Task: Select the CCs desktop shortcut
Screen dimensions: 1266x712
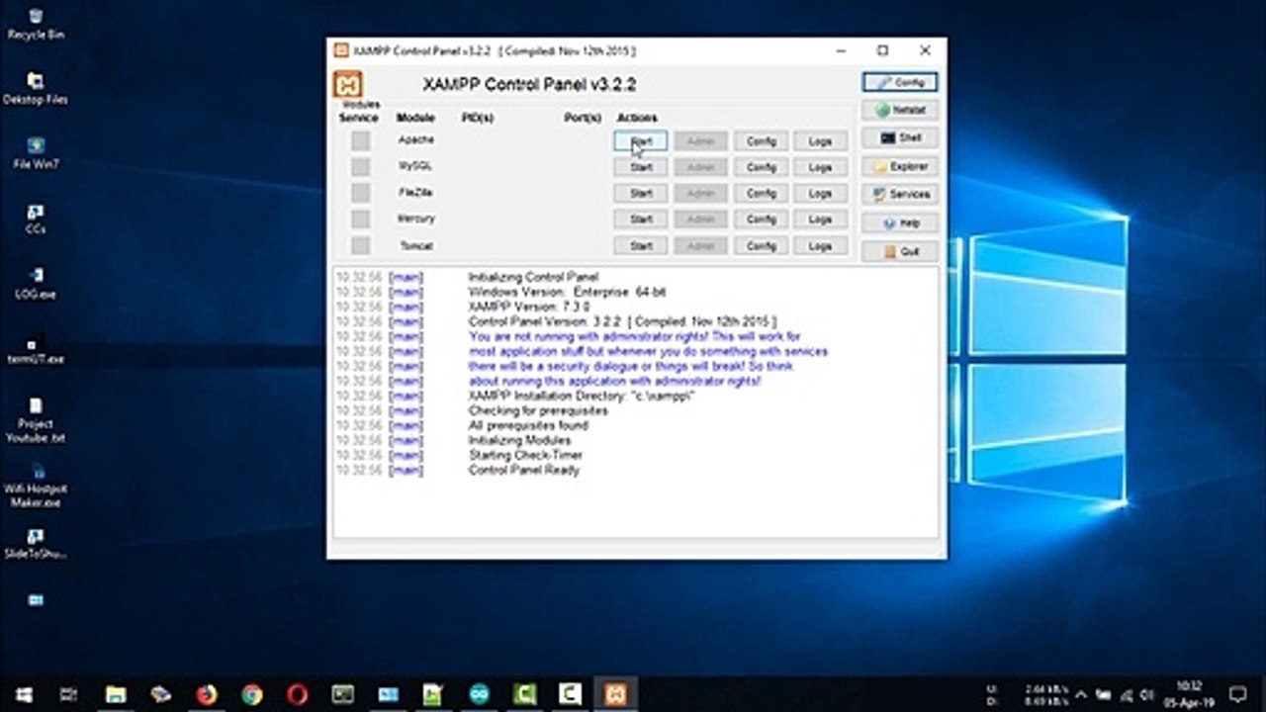Action: [36, 219]
